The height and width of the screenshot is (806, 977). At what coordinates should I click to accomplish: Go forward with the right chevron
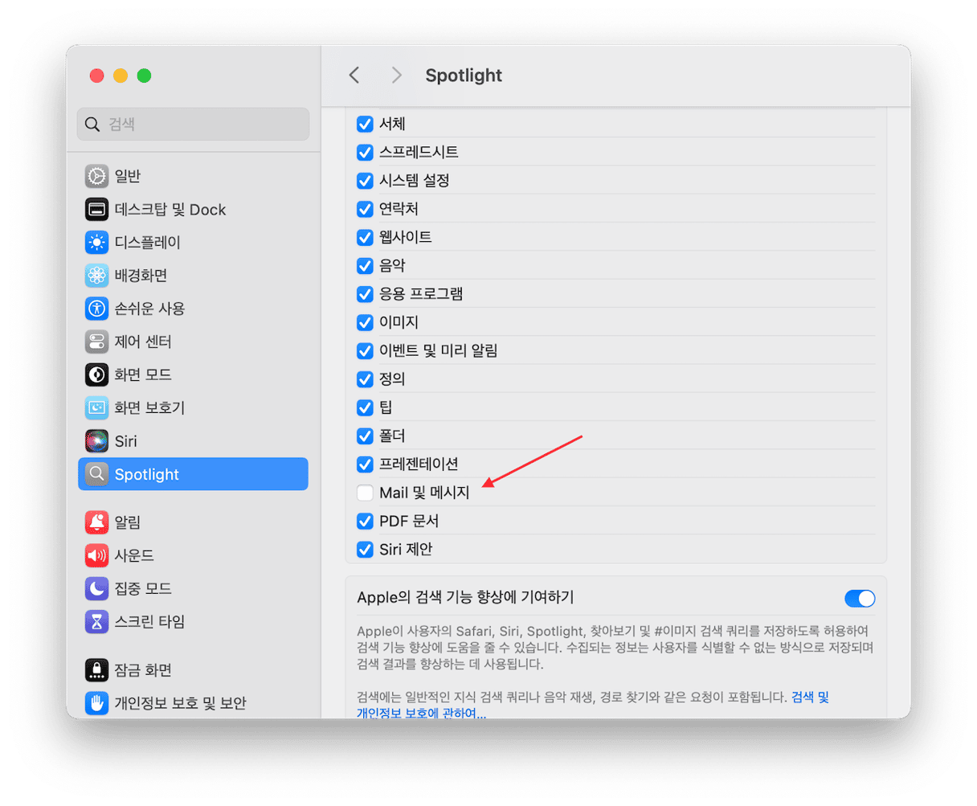pos(396,75)
